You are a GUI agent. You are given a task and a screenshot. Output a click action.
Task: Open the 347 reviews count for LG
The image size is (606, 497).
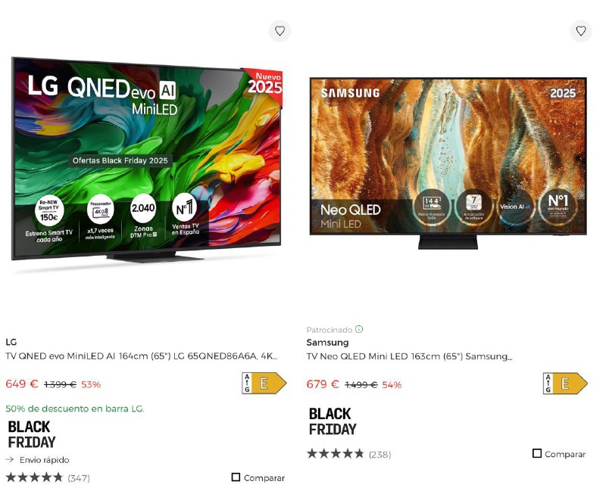79,478
